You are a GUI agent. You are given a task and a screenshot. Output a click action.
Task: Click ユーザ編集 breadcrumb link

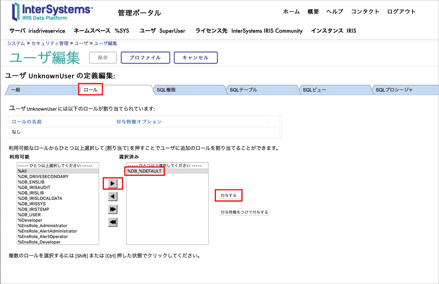(106, 43)
